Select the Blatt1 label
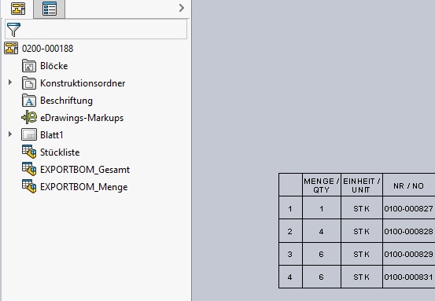435x301 pixels. (52, 135)
